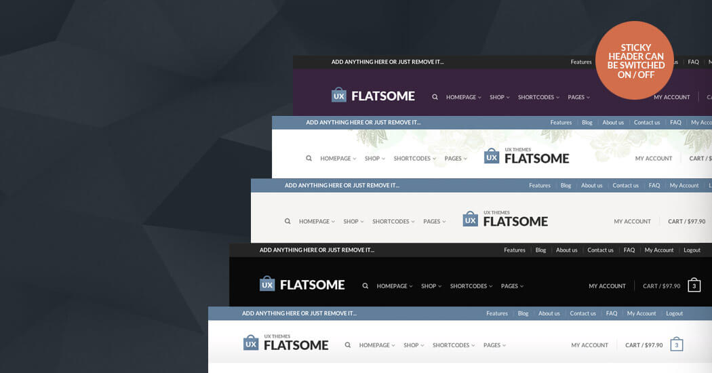Click My Account in gray header top bar
The width and height of the screenshot is (712, 373).
[x=684, y=185]
